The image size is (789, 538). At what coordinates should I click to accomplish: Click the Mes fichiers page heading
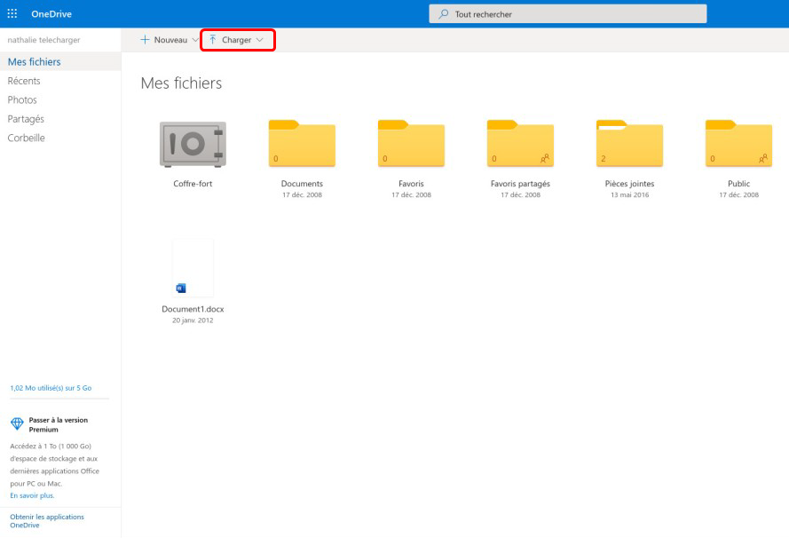tap(181, 83)
